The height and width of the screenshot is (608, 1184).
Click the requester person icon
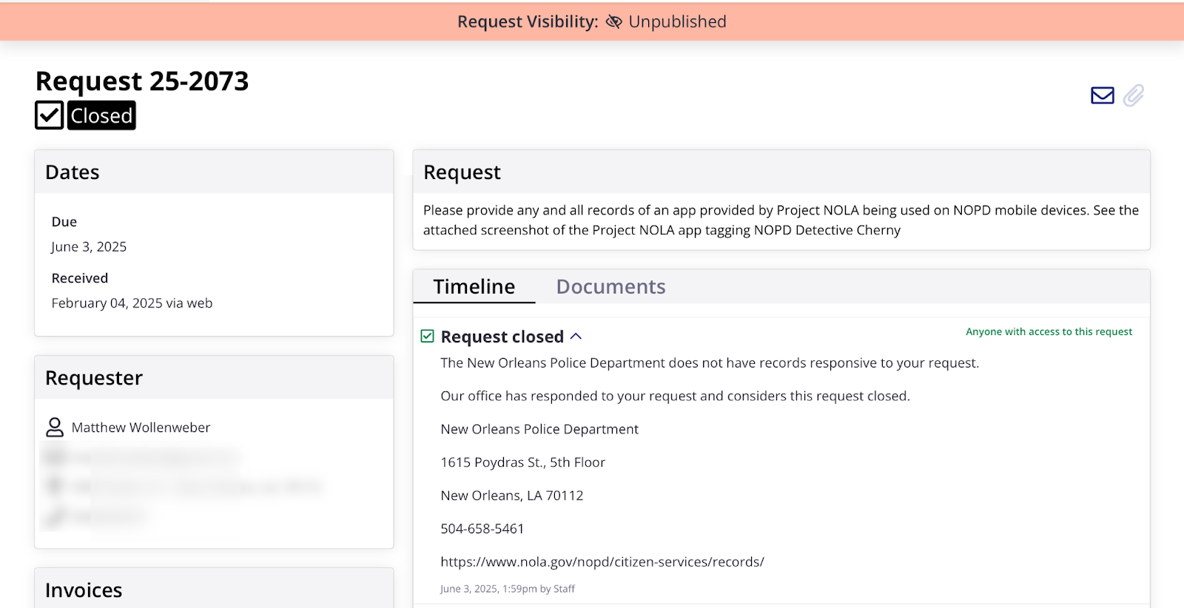coord(55,427)
